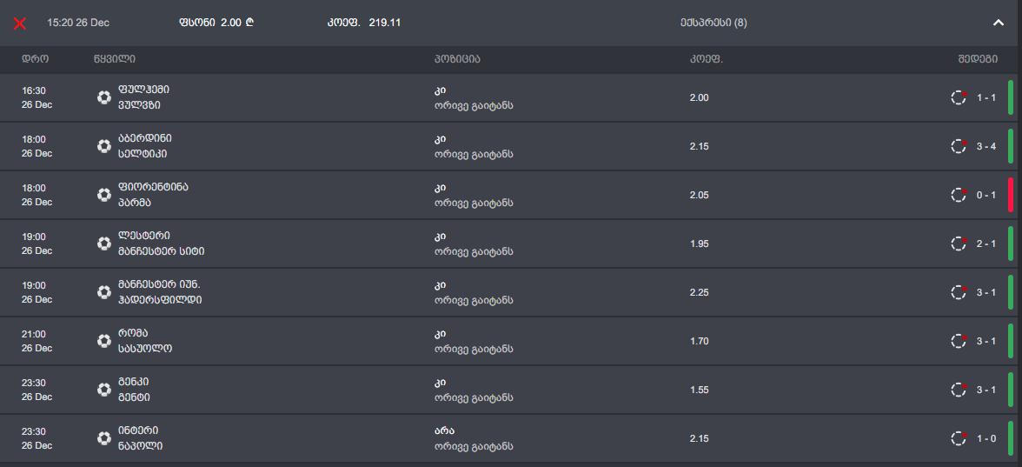Screen dimensions: 1022x467
Task: Click the დრო column header
Action: click(x=35, y=59)
